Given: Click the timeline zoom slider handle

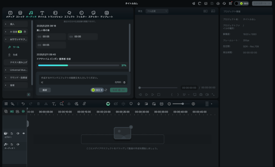Looking at the screenshot, I should pyautogui.click(x=183, y=104).
